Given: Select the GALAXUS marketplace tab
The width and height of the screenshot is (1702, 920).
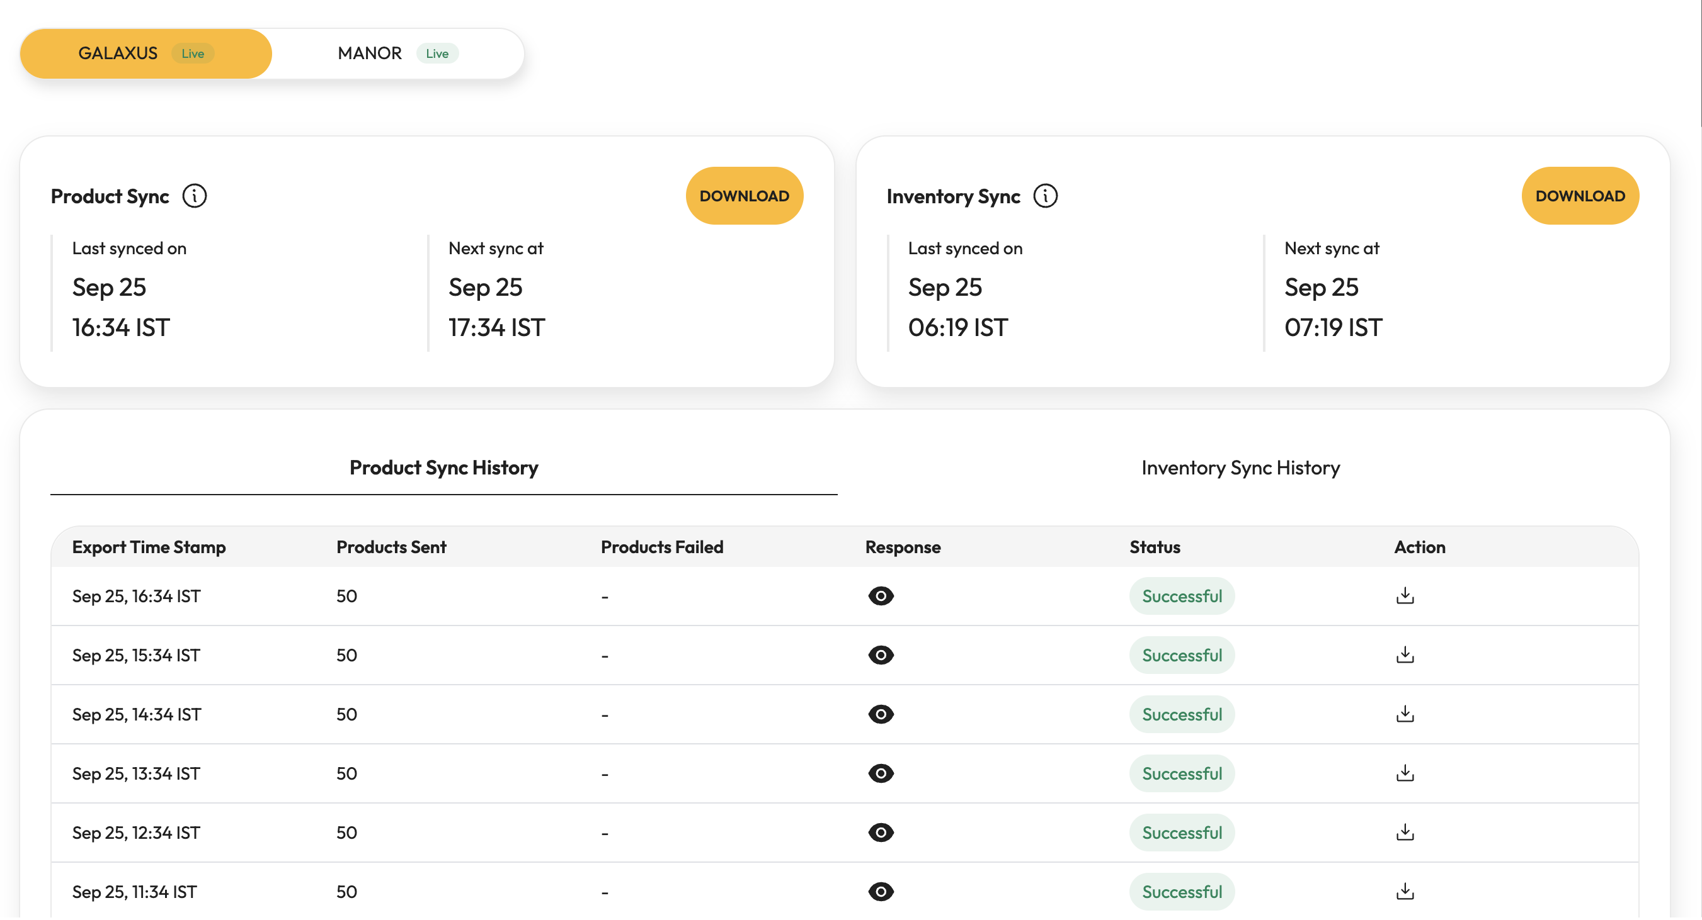Looking at the screenshot, I should 146,53.
